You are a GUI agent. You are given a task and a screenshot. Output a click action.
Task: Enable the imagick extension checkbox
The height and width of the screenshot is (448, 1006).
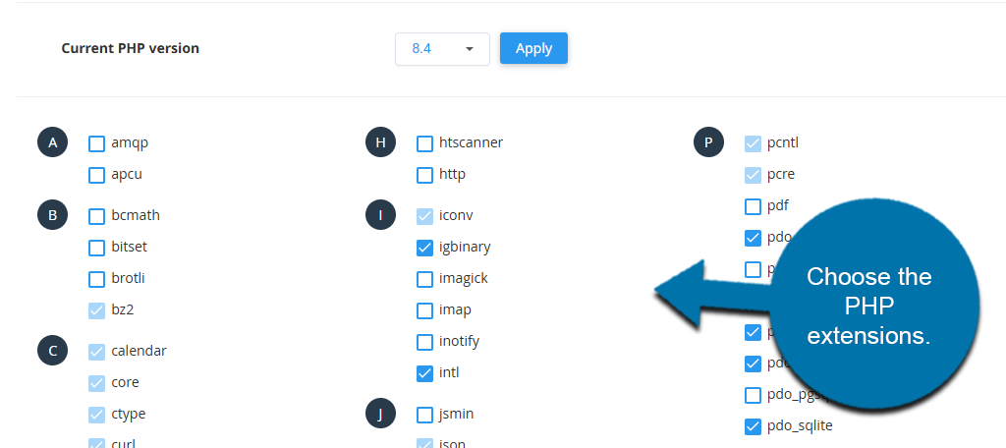click(x=424, y=279)
